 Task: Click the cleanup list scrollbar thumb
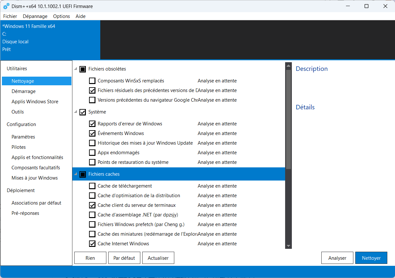[x=288, y=119]
